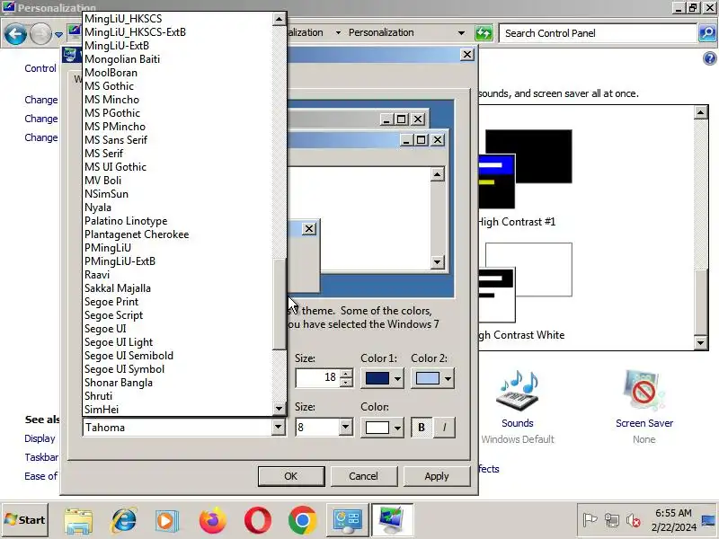Launch Opera from taskbar
This screenshot has height=539, width=719.
(x=258, y=520)
